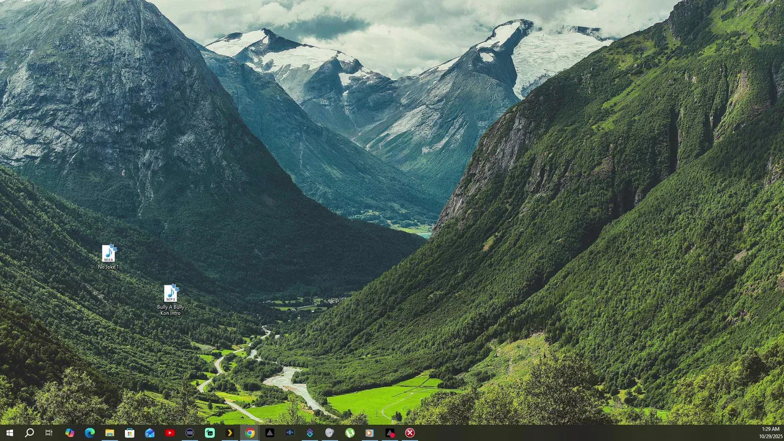
Task: Open YouTube app from taskbar
Action: (170, 433)
